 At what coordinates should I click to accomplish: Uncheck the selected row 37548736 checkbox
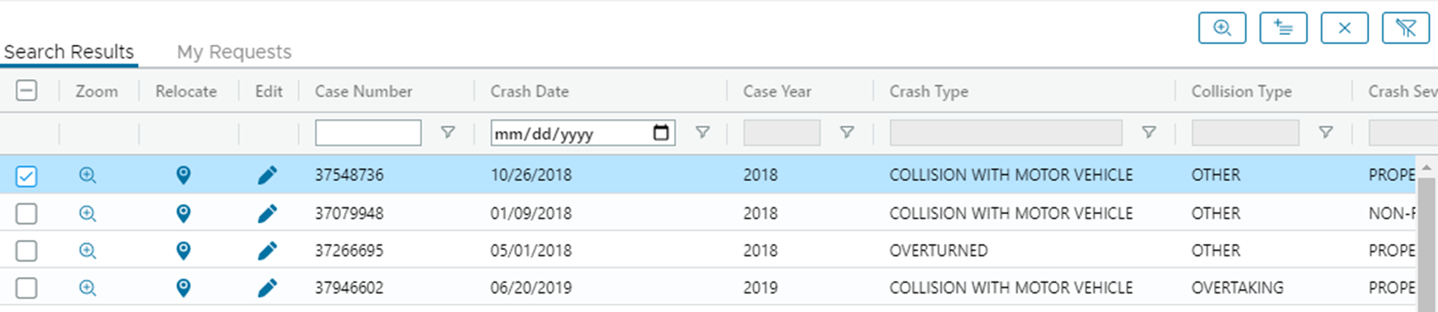tap(26, 176)
